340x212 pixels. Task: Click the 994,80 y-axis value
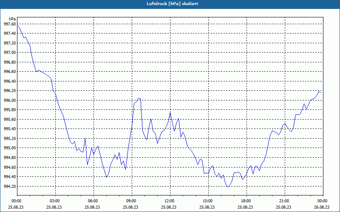10,158
